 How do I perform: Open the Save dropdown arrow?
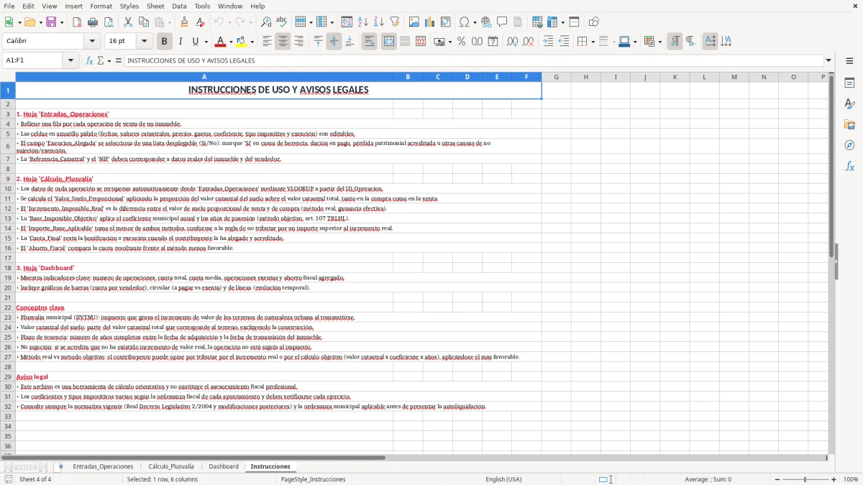tap(62, 22)
